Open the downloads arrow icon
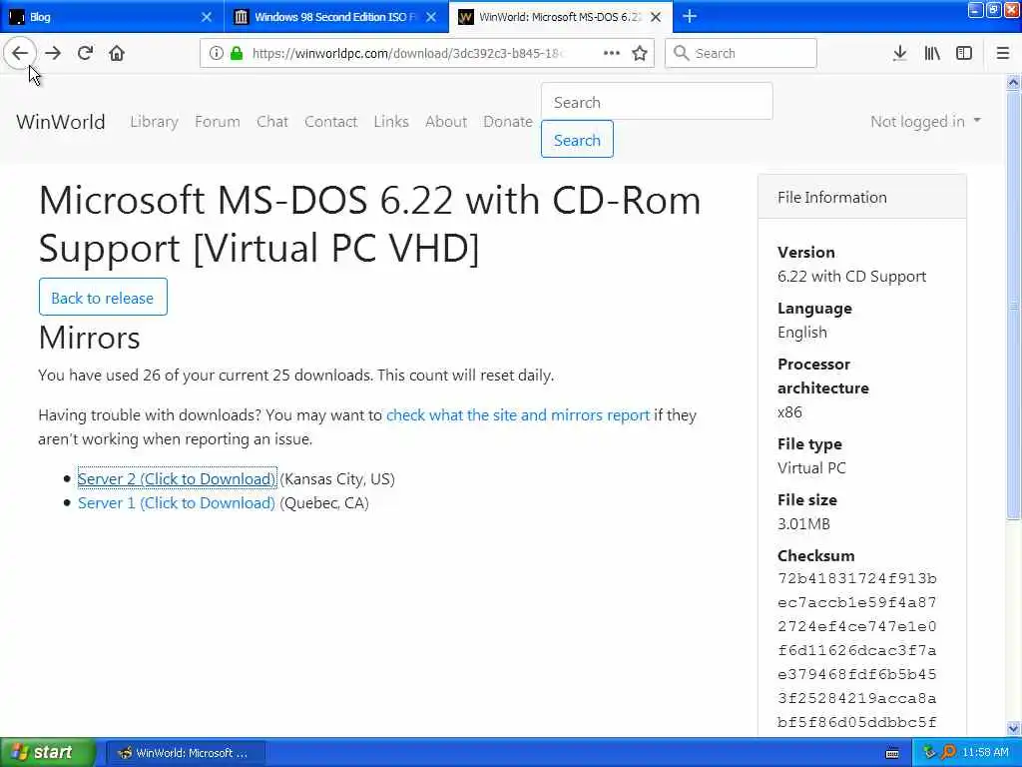 [899, 53]
